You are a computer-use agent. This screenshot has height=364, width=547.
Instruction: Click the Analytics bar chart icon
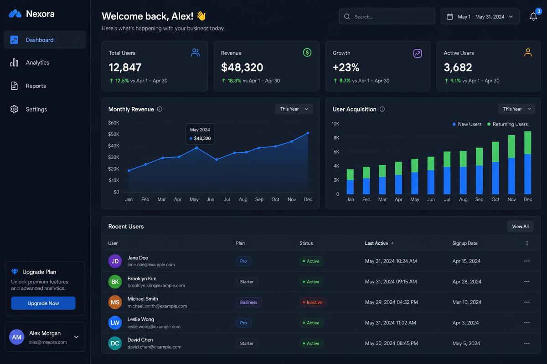pos(14,62)
